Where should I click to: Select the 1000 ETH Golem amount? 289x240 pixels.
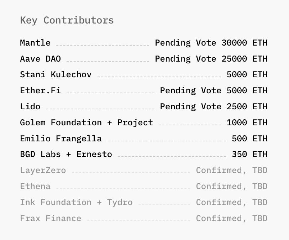point(247,122)
